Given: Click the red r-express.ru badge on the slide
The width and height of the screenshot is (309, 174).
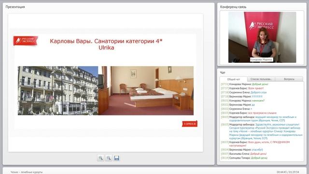Looking at the screenshot, I should pyautogui.click(x=190, y=124).
